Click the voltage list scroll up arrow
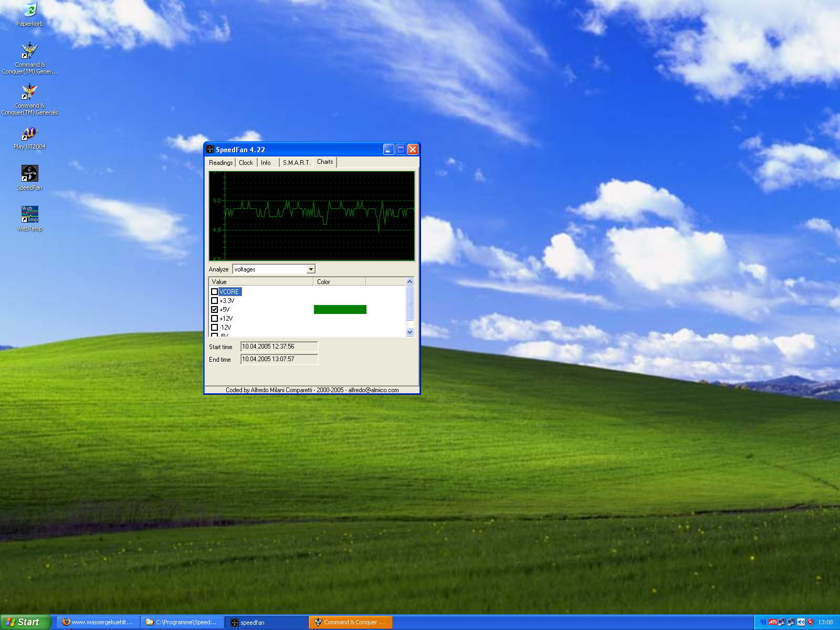 point(410,282)
